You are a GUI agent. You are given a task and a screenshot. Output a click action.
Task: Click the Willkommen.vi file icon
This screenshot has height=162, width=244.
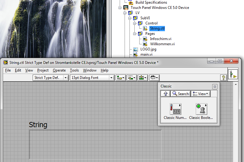145,44
